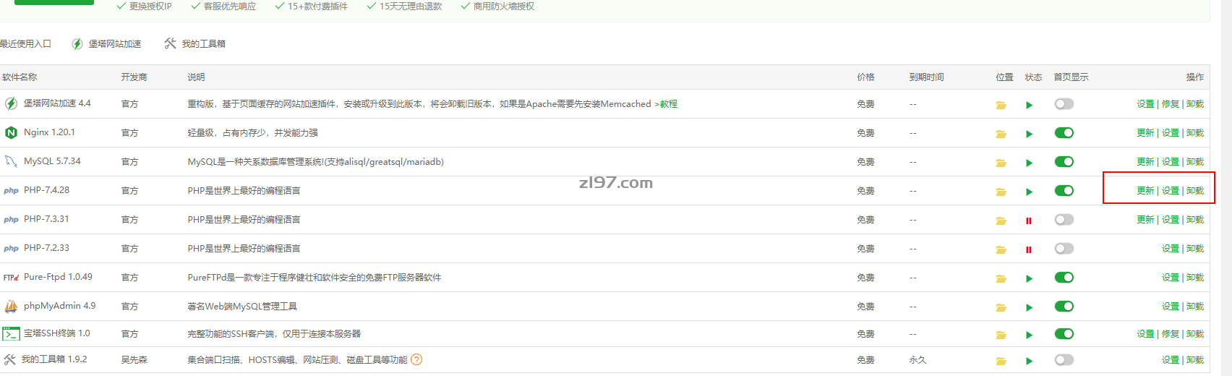This screenshot has width=1232, height=376.
Task: Click the Pure-Ftpd FTP icon
Action: point(11,277)
